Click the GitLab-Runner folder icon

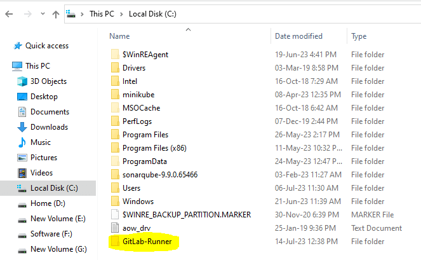pyautogui.click(x=115, y=242)
